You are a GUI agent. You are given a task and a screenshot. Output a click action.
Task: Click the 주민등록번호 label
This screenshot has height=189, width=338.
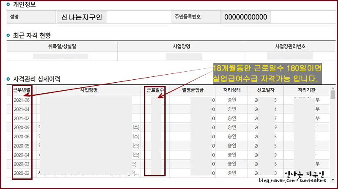point(188,17)
